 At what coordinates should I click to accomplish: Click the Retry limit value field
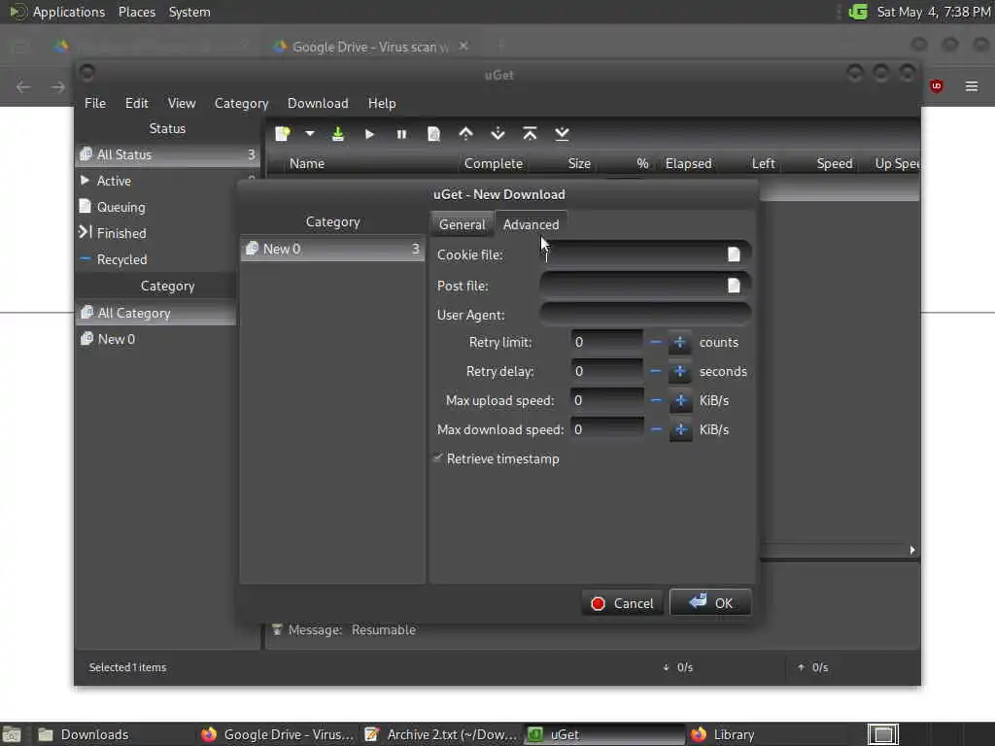pos(606,343)
